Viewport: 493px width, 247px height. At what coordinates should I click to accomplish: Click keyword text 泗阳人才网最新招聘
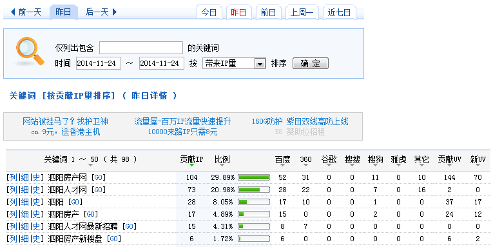(83, 226)
